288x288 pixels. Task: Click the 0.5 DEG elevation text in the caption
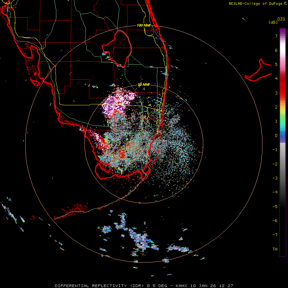pyautogui.click(x=157, y=286)
